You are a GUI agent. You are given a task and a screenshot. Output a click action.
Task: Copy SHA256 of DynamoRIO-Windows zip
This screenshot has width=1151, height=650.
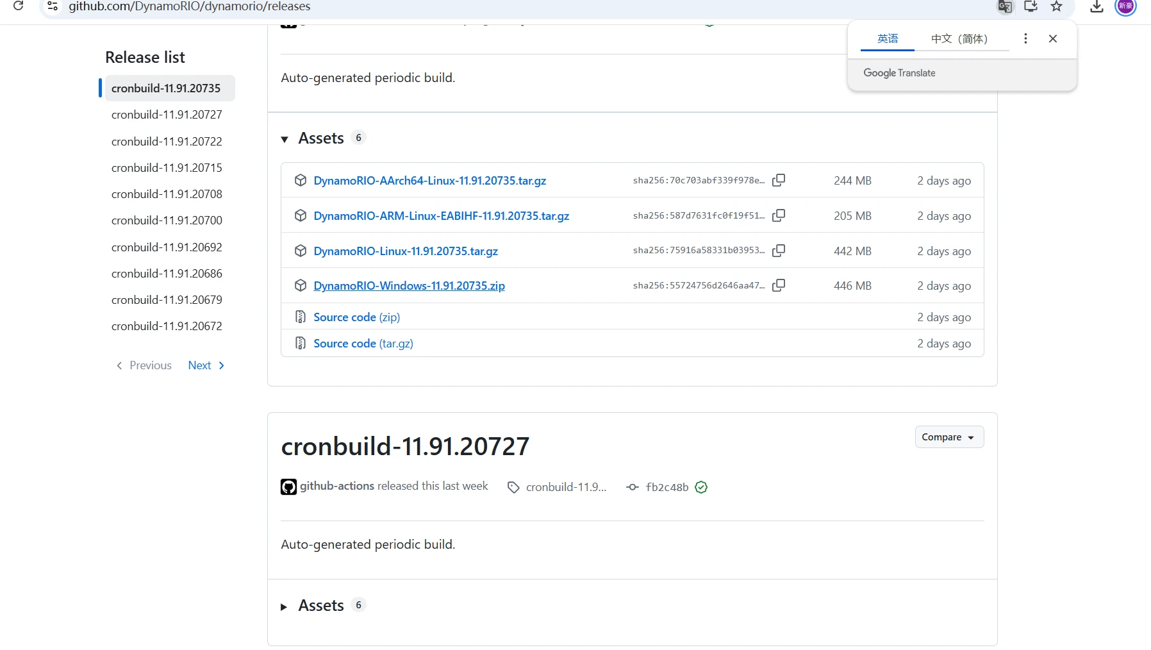779,285
